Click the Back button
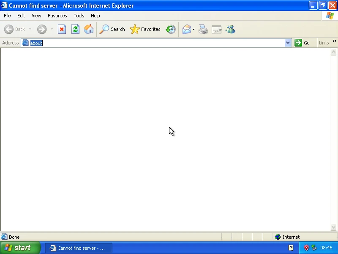Image resolution: width=338 pixels, height=254 pixels. tap(15, 29)
